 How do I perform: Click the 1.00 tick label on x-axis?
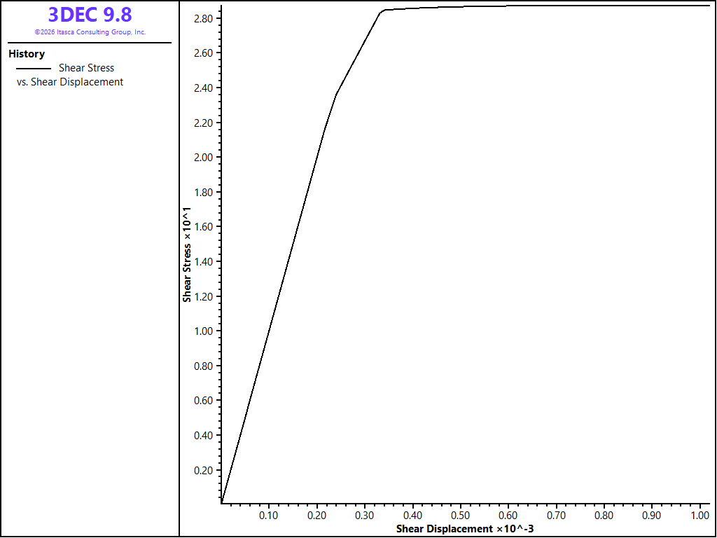[x=700, y=516]
